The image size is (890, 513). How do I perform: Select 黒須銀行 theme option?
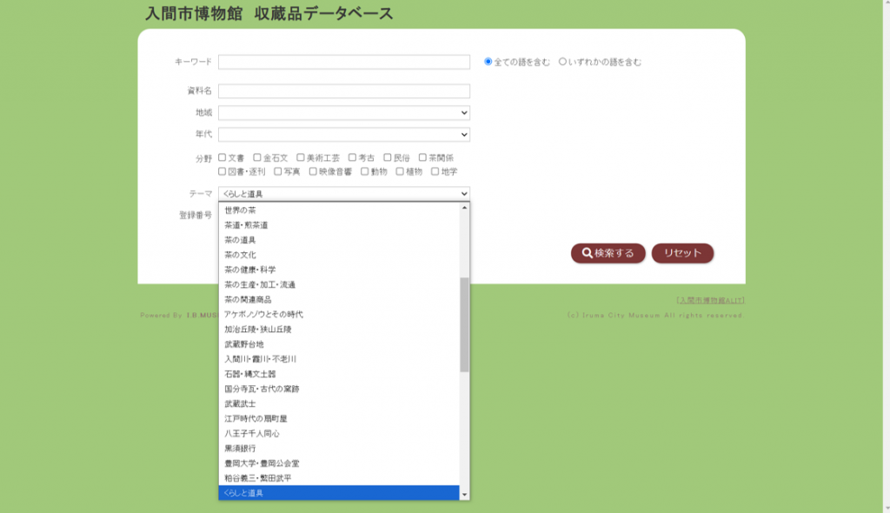(x=241, y=449)
